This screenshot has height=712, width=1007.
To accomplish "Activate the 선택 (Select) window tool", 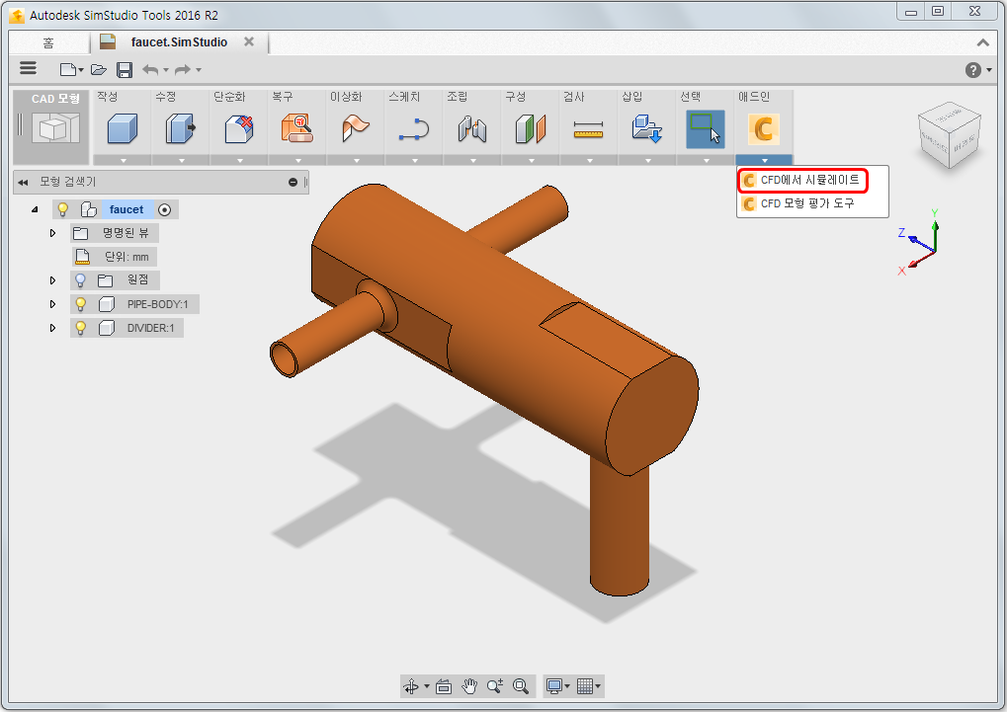I will 706,128.
